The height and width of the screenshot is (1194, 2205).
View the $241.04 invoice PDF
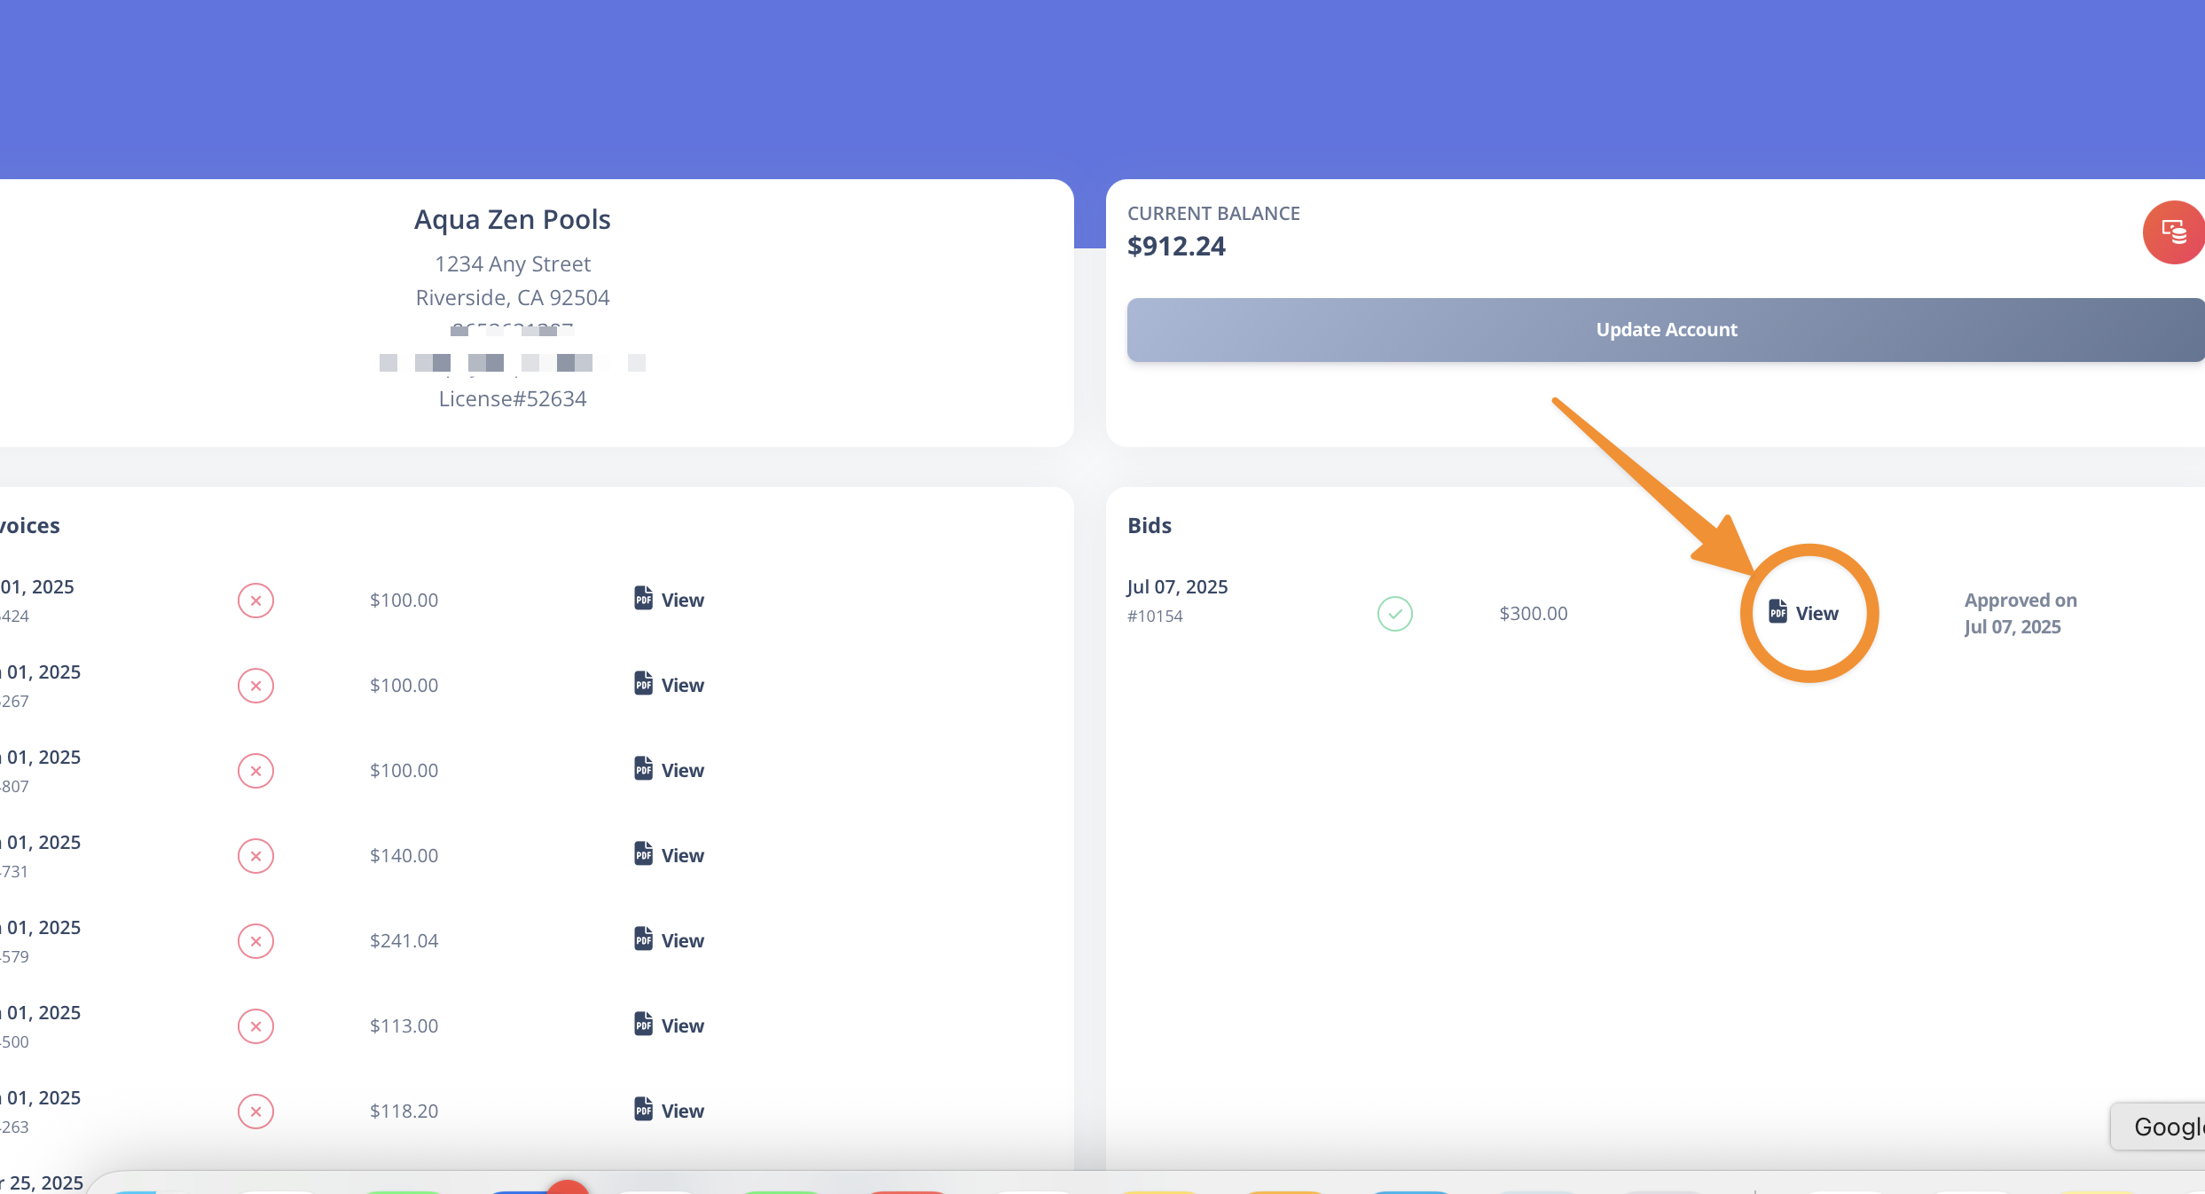pyautogui.click(x=670, y=940)
